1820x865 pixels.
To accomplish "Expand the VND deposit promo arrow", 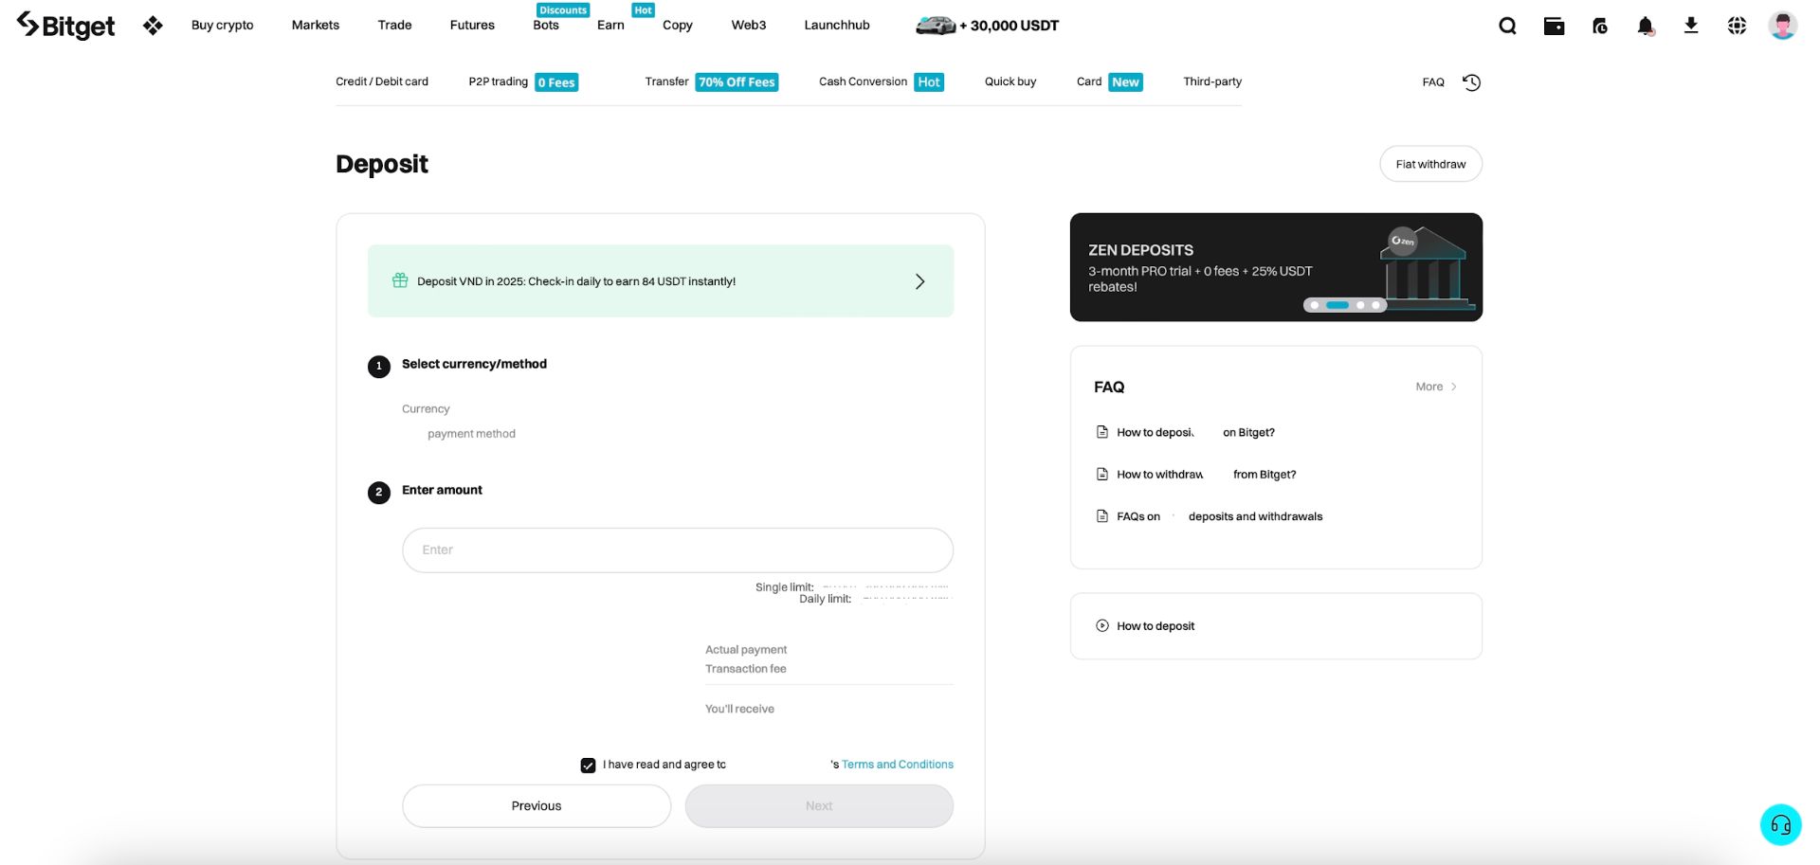I will (x=919, y=281).
